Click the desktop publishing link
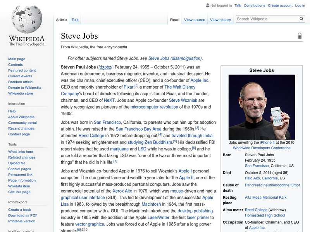310x232 pixels. click(x=195, y=211)
